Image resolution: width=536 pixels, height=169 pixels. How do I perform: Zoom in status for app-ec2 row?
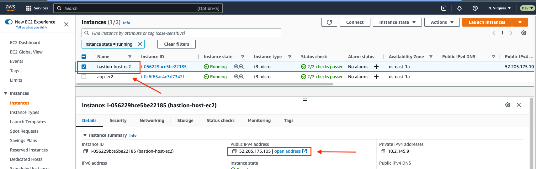click(236, 77)
